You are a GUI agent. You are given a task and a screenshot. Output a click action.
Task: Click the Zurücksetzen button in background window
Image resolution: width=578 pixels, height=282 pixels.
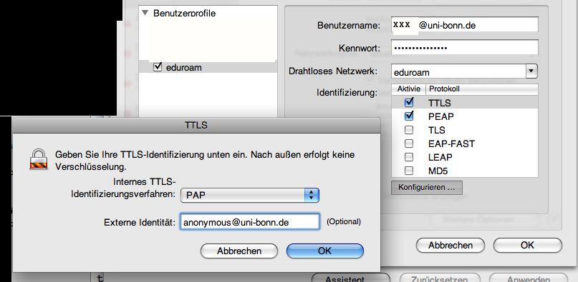pos(440,278)
